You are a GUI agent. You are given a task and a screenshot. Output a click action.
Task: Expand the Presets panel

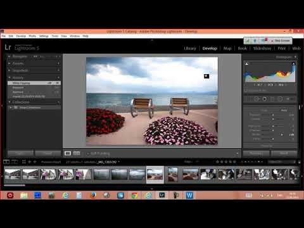click(9, 63)
